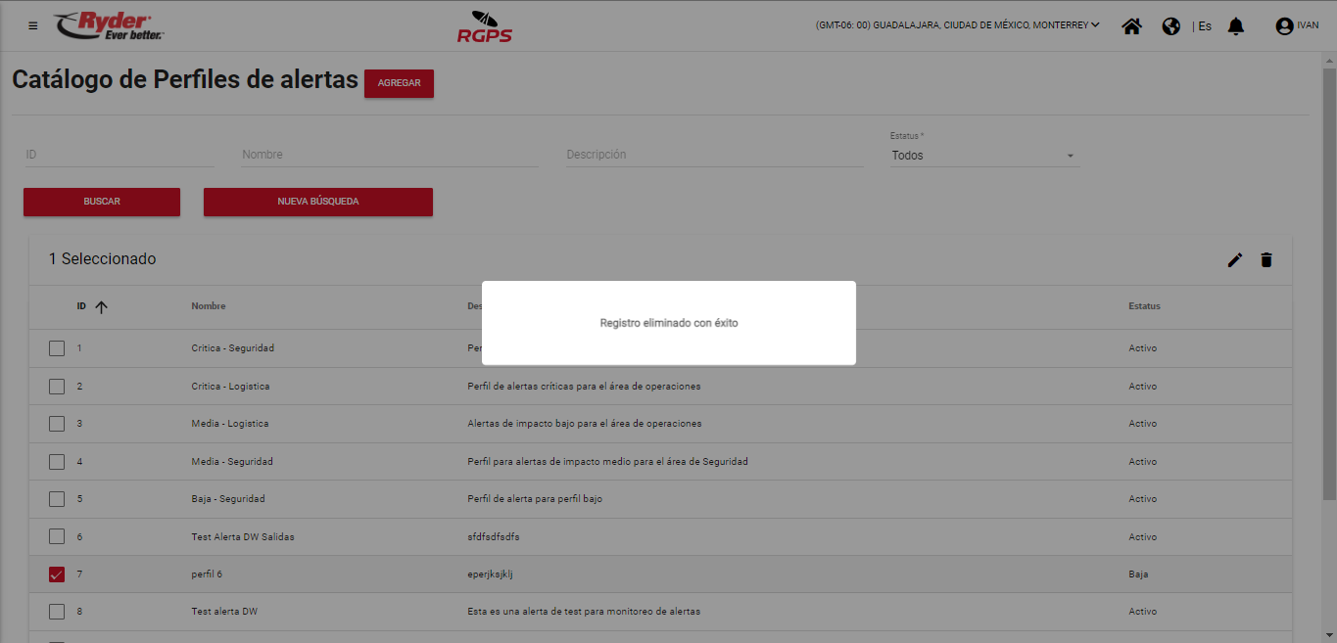Sort the table by Nombre column
Viewport: 1337px width, 643px height.
coord(208,306)
